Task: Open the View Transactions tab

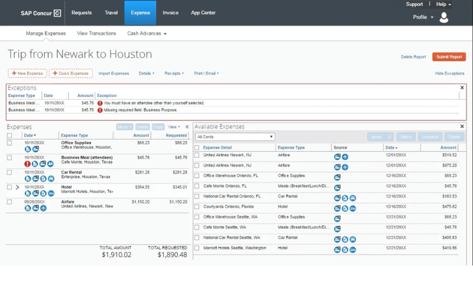Action: pos(96,34)
